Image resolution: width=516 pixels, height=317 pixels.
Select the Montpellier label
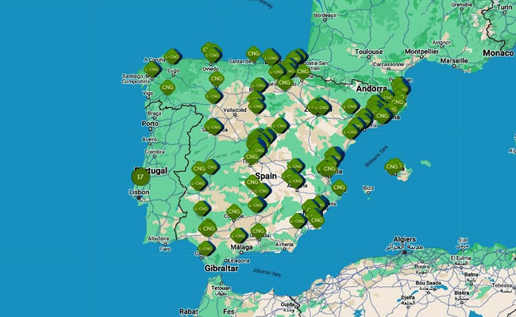coord(422,52)
